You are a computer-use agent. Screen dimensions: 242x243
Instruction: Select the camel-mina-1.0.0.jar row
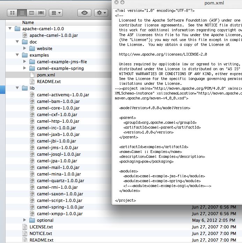coord(59,174)
